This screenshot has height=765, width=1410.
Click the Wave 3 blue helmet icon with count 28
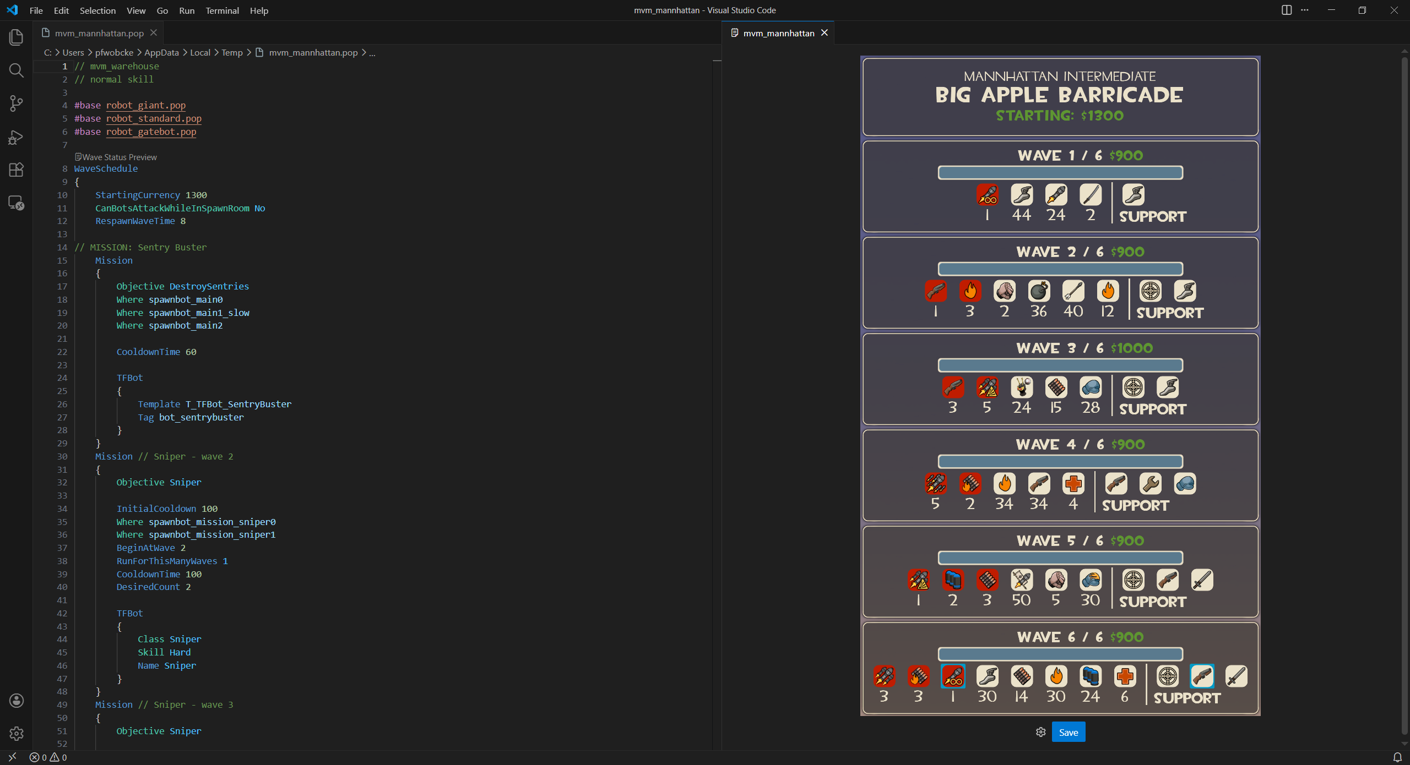click(x=1091, y=387)
